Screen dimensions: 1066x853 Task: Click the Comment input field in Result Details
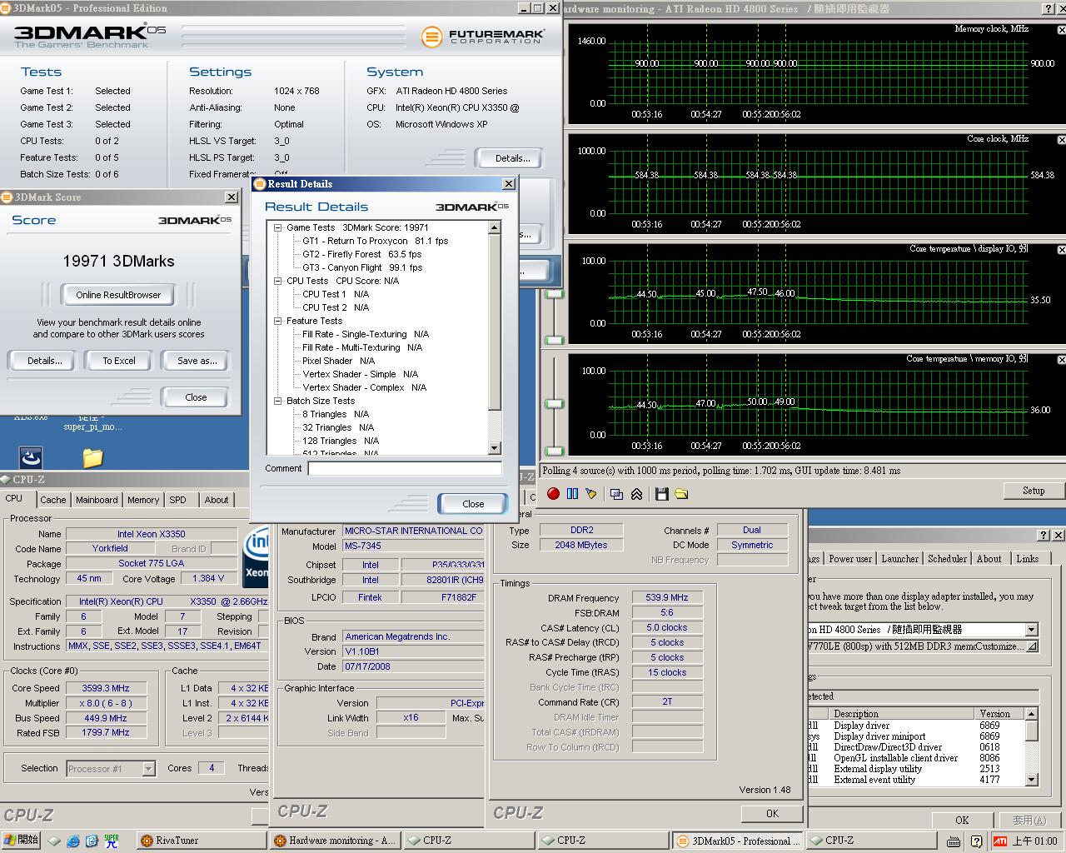pyautogui.click(x=405, y=469)
